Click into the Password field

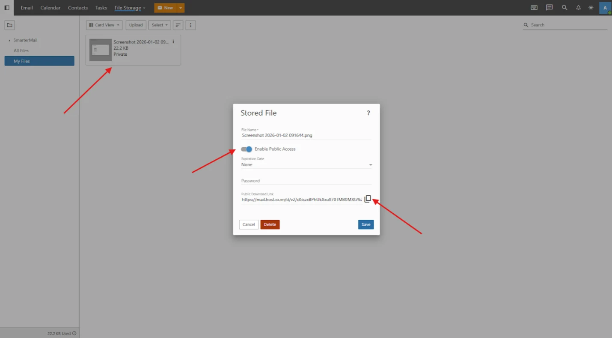coord(306,181)
